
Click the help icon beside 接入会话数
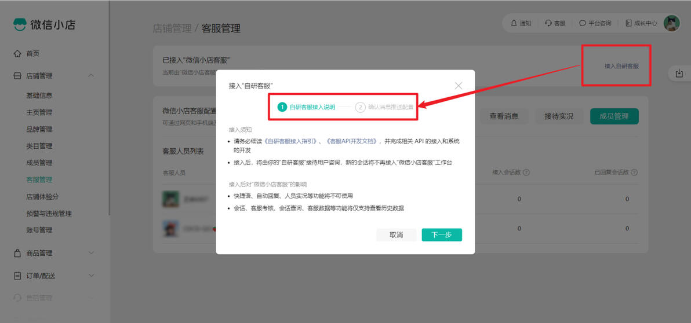(526, 172)
